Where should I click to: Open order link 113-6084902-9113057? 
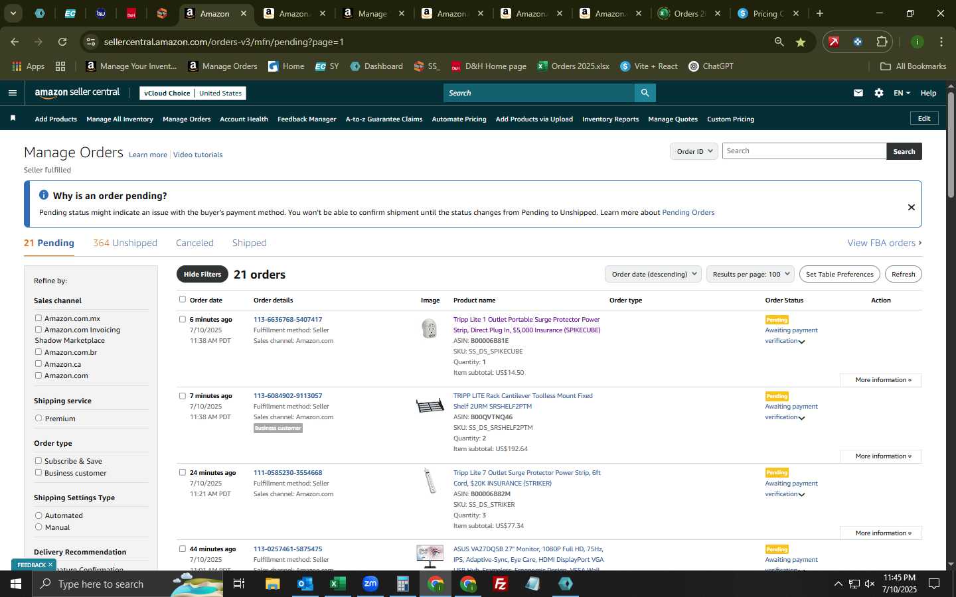(287, 396)
